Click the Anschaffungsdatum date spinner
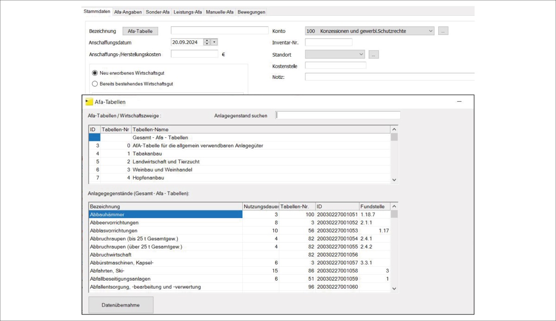This screenshot has height=321, width=556. 207,42
